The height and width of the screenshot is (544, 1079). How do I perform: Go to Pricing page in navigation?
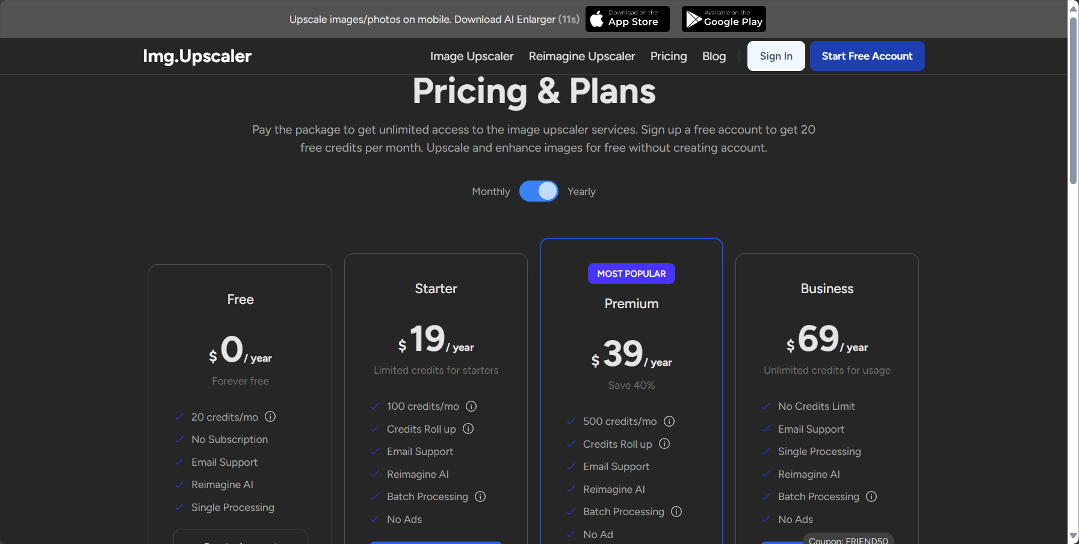tap(669, 56)
